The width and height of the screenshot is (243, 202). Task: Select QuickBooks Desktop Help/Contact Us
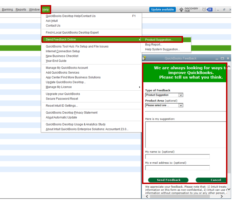coord(92,16)
